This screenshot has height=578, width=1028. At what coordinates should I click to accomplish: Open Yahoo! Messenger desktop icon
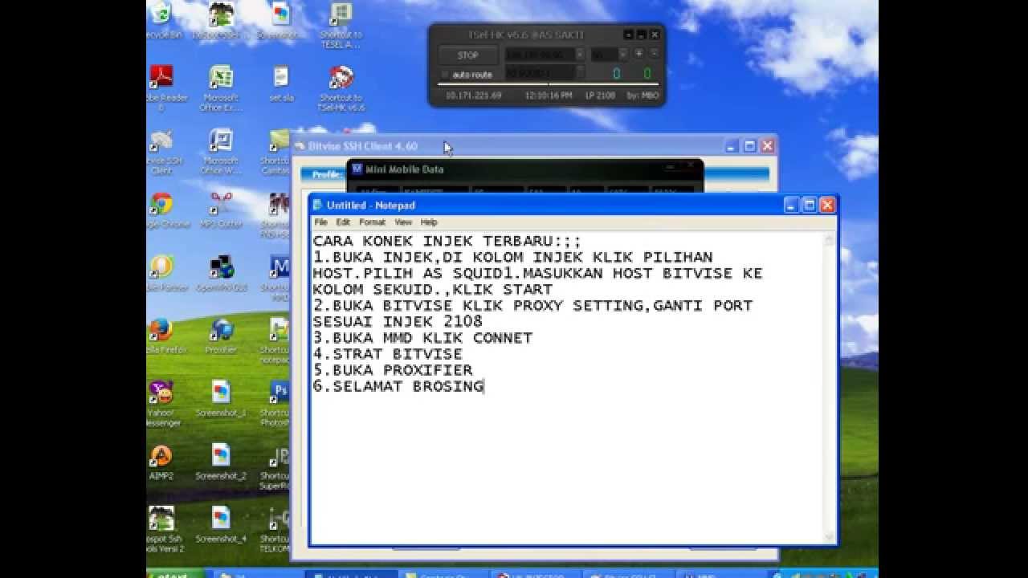coord(163,403)
